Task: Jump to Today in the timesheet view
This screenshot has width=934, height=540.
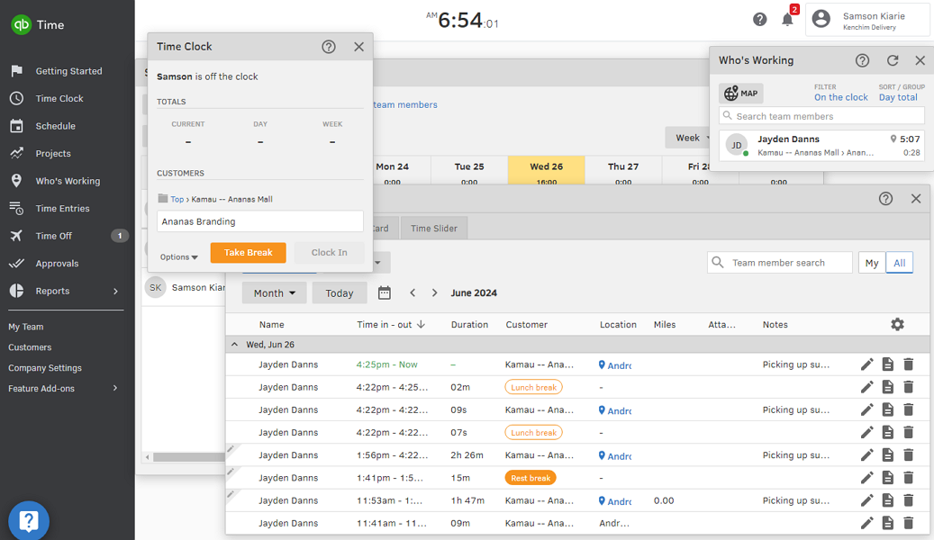Action: click(x=339, y=292)
